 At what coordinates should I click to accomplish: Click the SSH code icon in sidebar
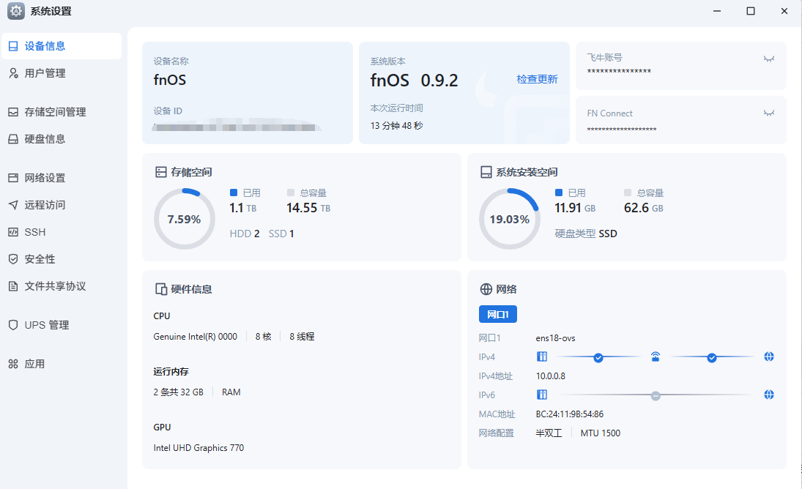[13, 232]
